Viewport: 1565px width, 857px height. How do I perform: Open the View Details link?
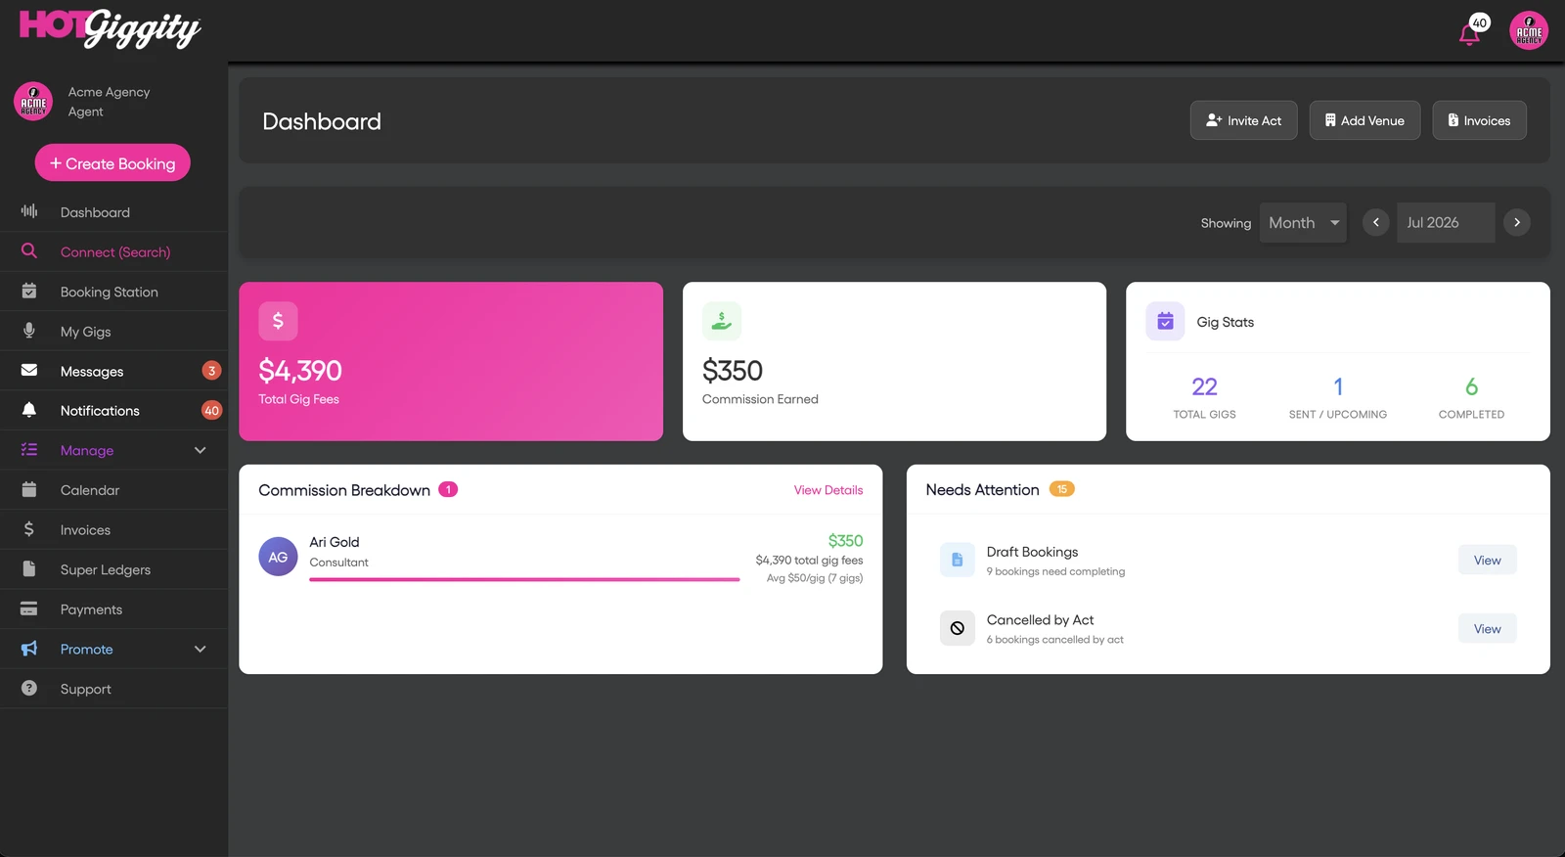828,490
